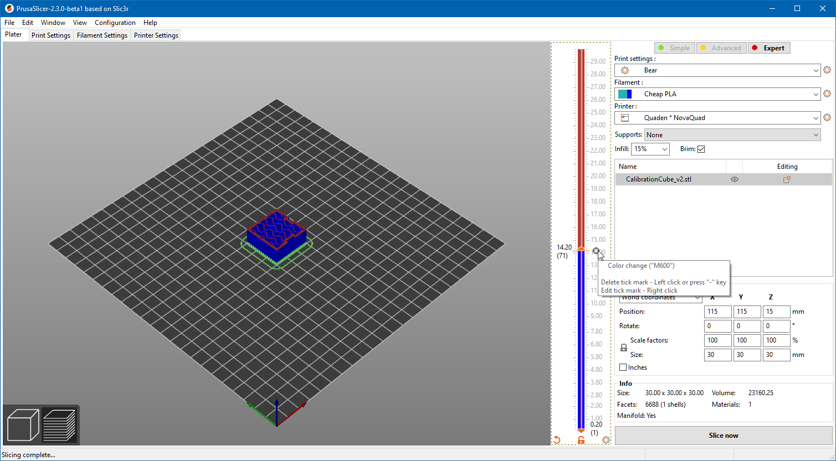
Task: Click the Scale factors X field
Action: [718, 340]
